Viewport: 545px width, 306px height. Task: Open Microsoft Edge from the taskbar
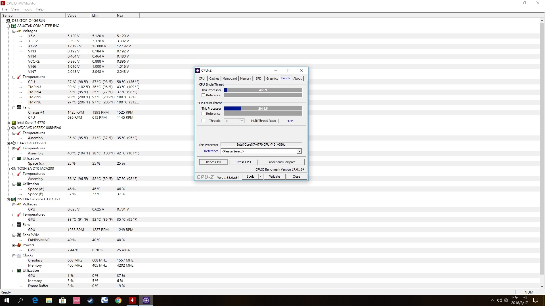click(35, 300)
